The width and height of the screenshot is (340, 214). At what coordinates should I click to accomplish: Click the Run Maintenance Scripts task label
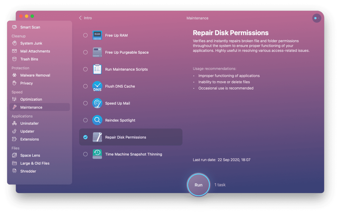click(126, 69)
